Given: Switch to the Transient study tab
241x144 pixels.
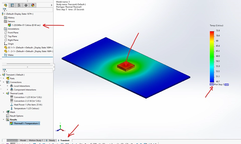Looking at the screenshot, I should click(64, 140).
